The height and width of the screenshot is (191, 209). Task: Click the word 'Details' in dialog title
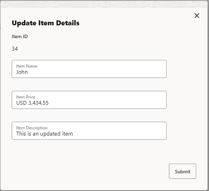[x=68, y=23]
